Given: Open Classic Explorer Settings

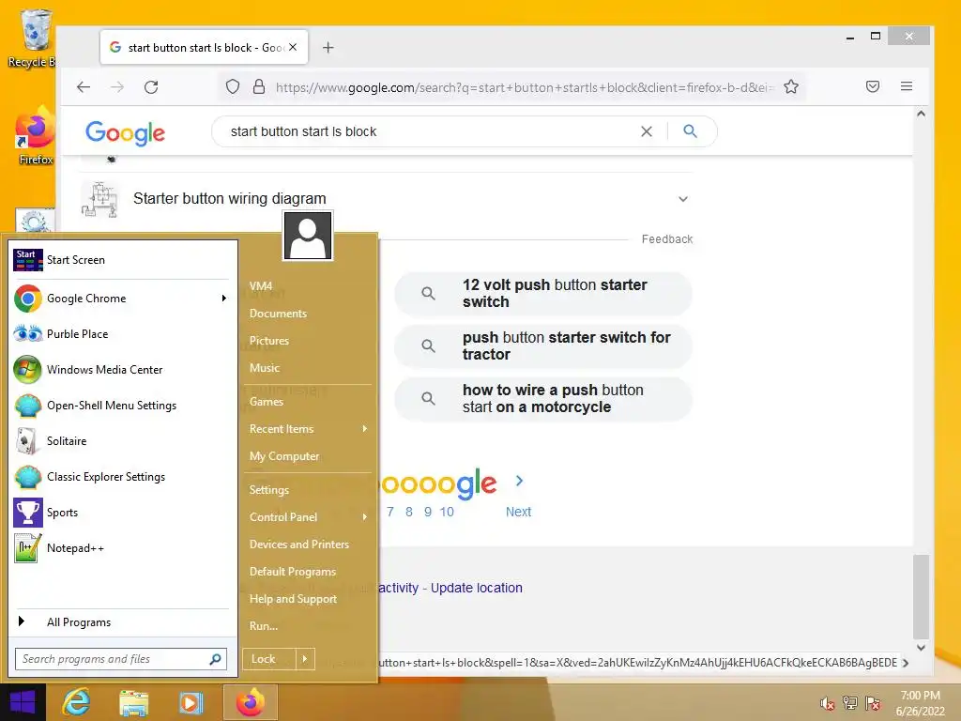Looking at the screenshot, I should [x=123, y=476].
